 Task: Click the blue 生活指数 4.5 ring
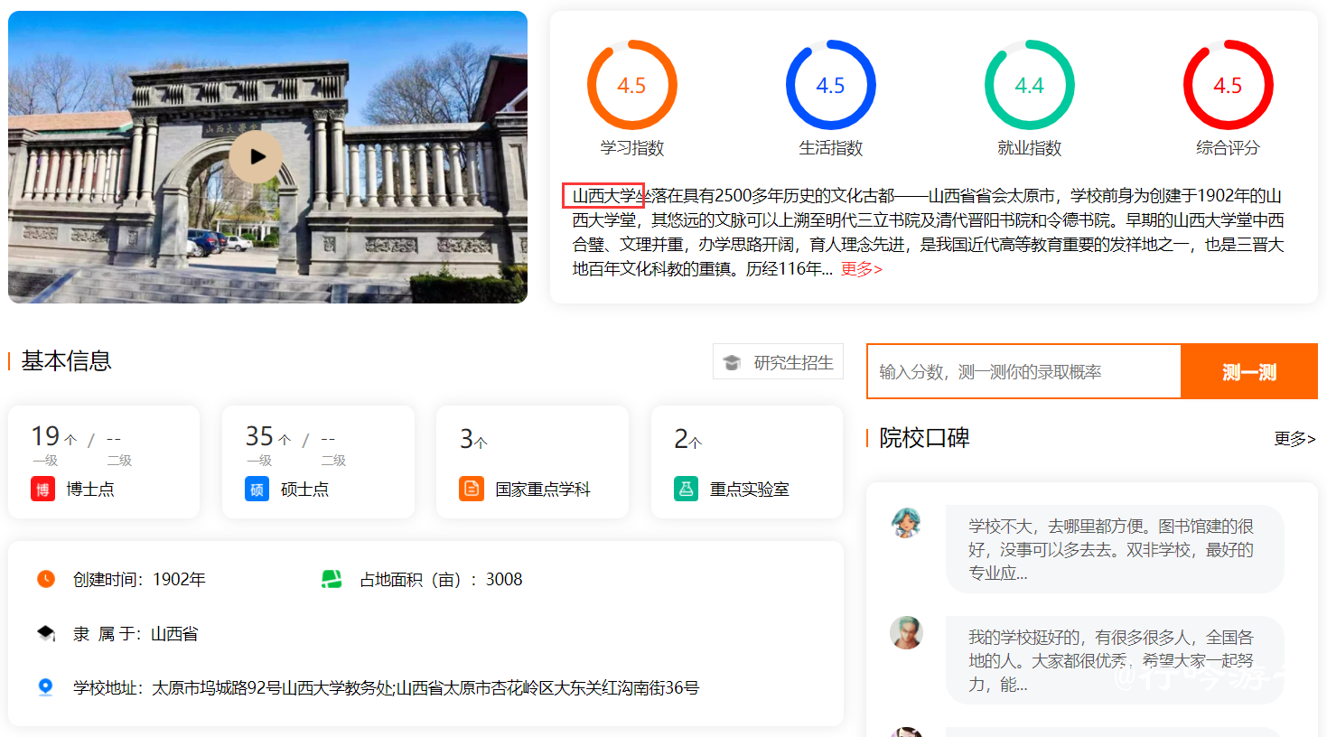point(830,85)
